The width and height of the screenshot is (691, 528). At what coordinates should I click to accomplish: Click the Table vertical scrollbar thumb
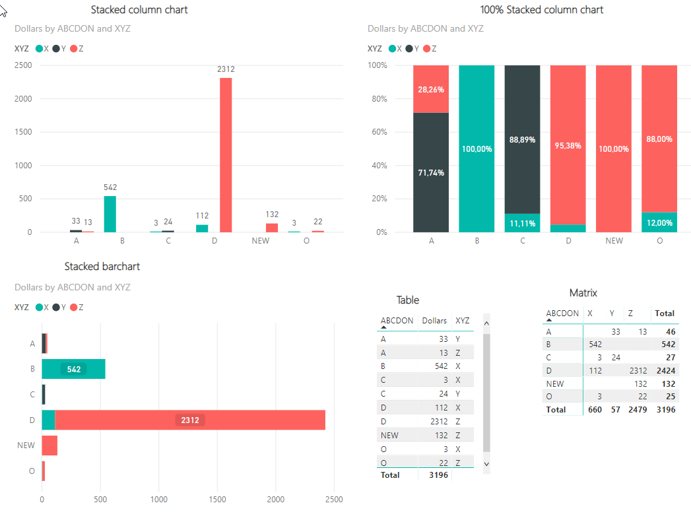point(486,393)
